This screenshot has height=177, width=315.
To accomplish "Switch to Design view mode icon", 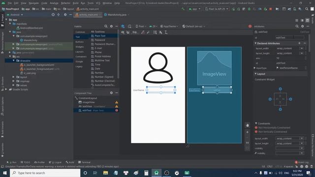I will [x=307, y=20].
